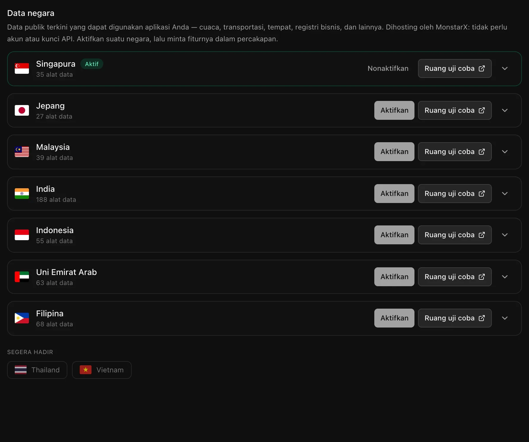Turn on Uni Emirat Arab data
Image resolution: width=529 pixels, height=442 pixels.
[x=394, y=277]
